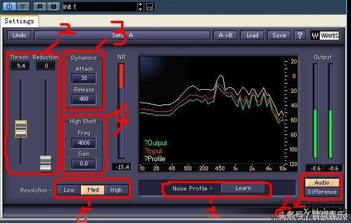Click the Thresh slider handle

[x=21, y=129]
